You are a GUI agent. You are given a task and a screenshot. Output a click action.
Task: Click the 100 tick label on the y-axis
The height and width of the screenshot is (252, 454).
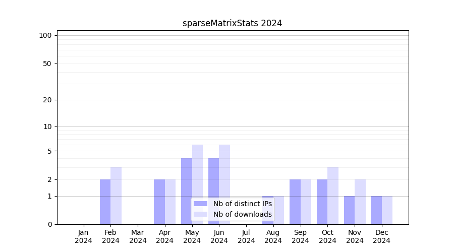[x=45, y=35]
